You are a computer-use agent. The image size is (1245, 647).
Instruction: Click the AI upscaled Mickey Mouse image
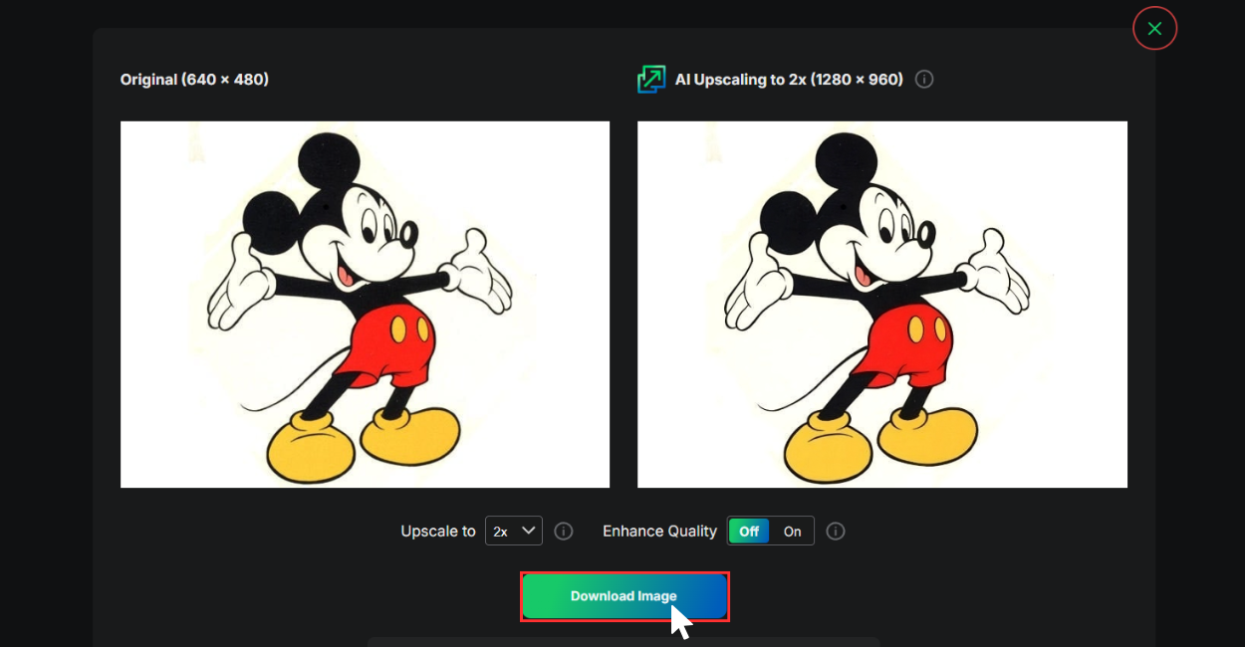[x=882, y=305]
